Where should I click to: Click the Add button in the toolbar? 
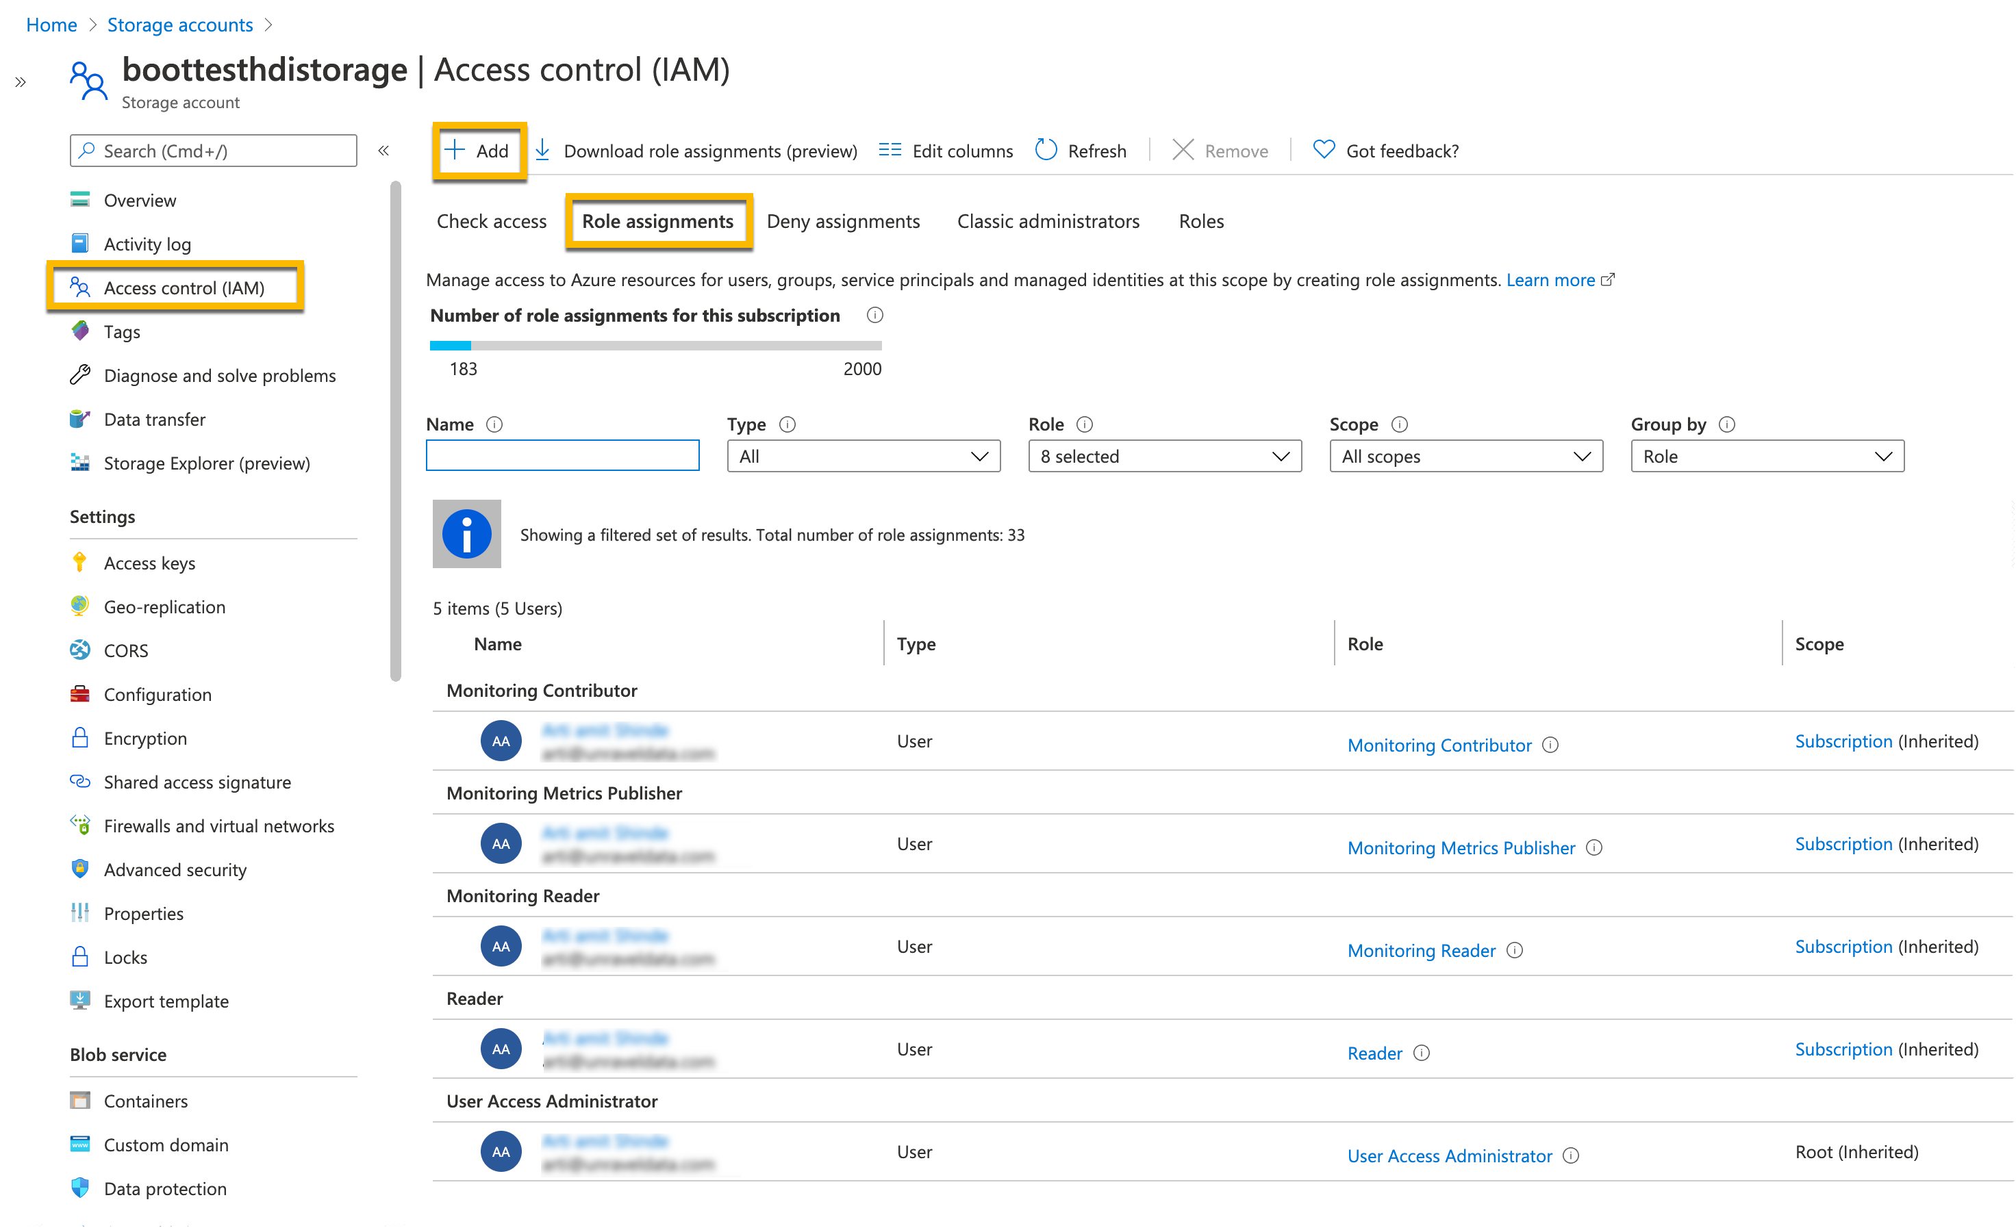(x=478, y=151)
